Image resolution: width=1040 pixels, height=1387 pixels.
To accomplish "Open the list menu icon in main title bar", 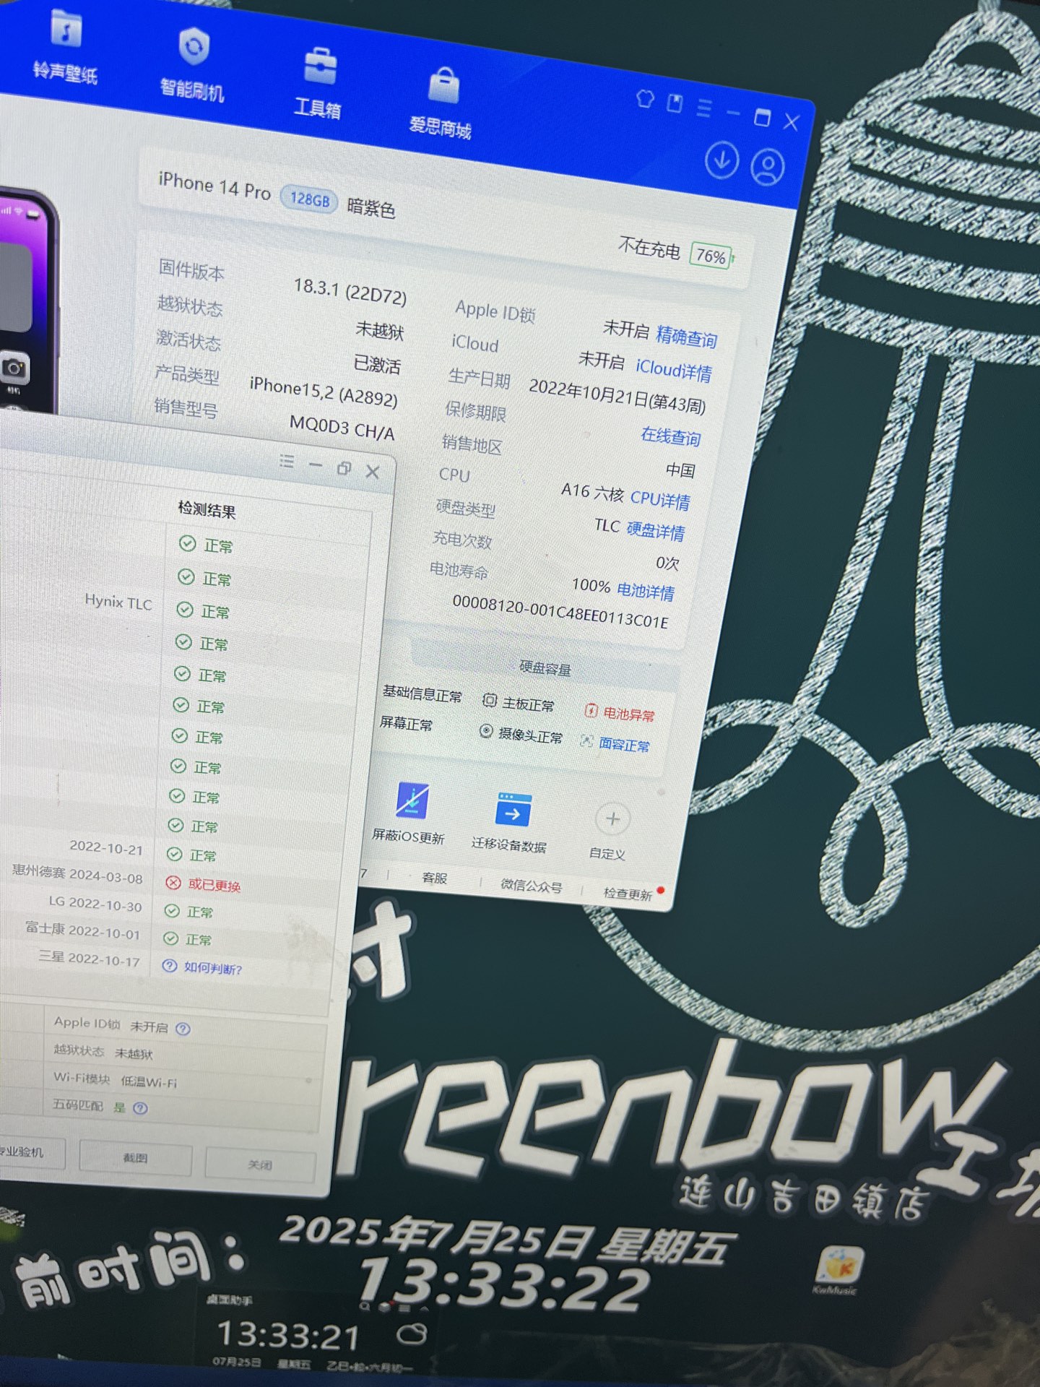I will pos(704,108).
